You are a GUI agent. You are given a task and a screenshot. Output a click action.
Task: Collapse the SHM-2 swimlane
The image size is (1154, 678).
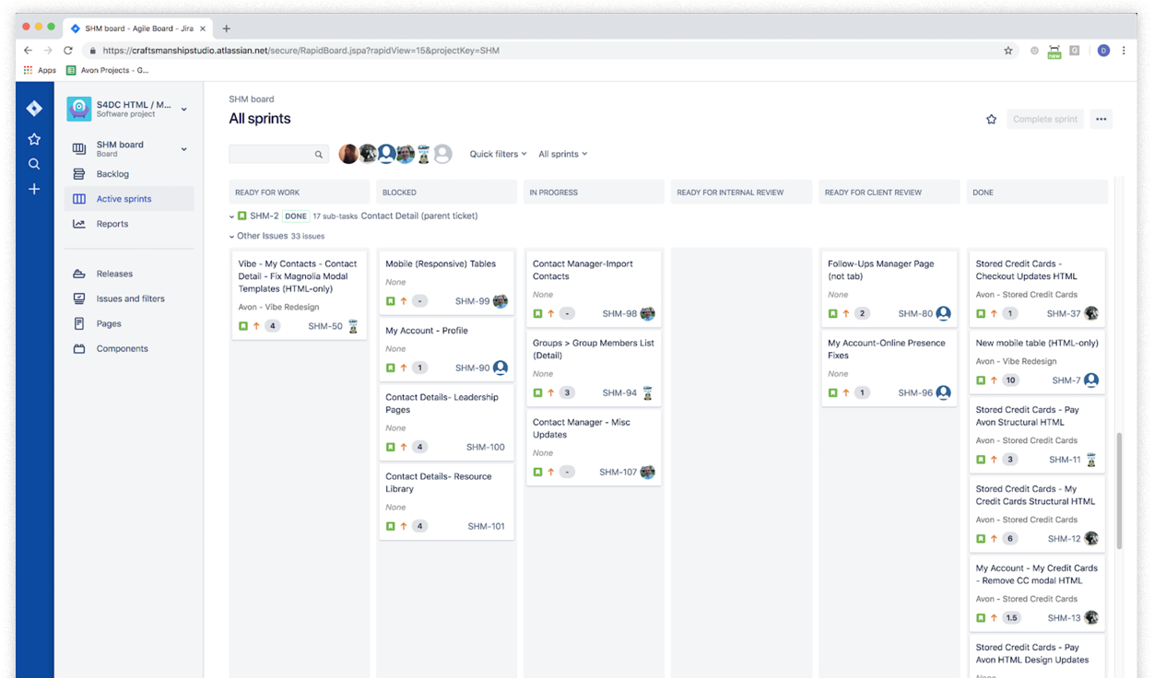point(232,216)
